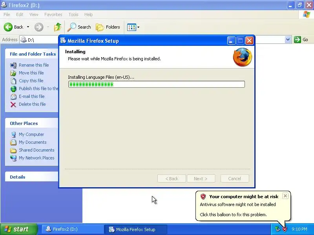Click the E-mail this file envelope icon
The width and height of the screenshot is (314, 235).
pyautogui.click(x=13, y=96)
